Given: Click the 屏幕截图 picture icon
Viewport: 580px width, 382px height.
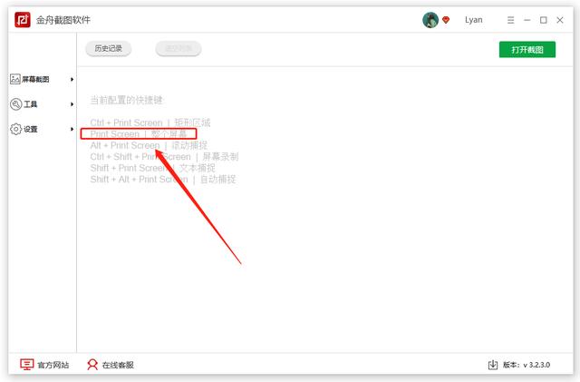Looking at the screenshot, I should pyautogui.click(x=15, y=80).
